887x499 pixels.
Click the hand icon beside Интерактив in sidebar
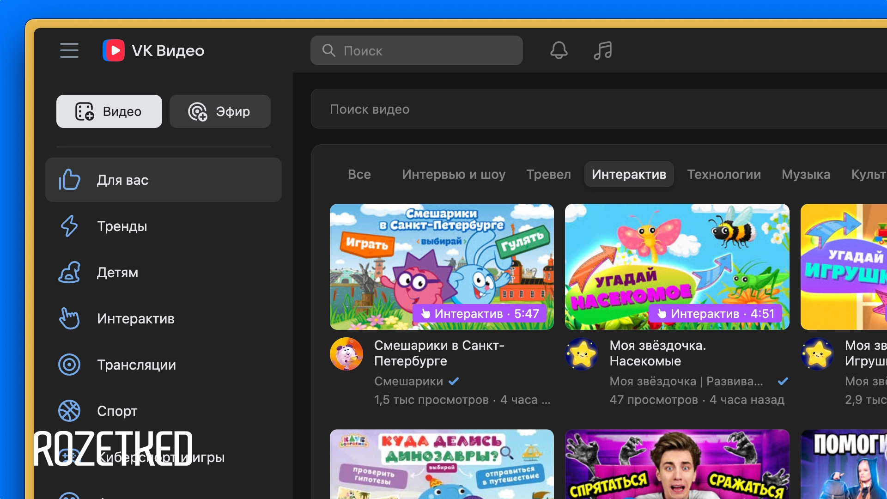pos(69,318)
